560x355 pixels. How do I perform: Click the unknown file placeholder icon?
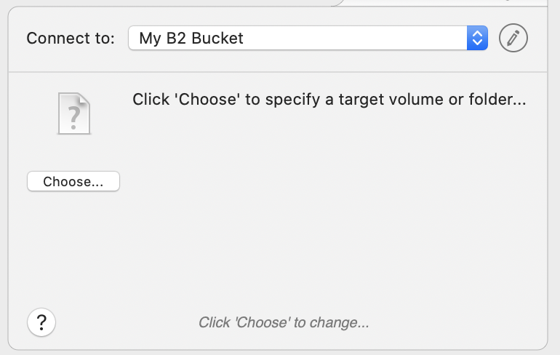(74, 113)
